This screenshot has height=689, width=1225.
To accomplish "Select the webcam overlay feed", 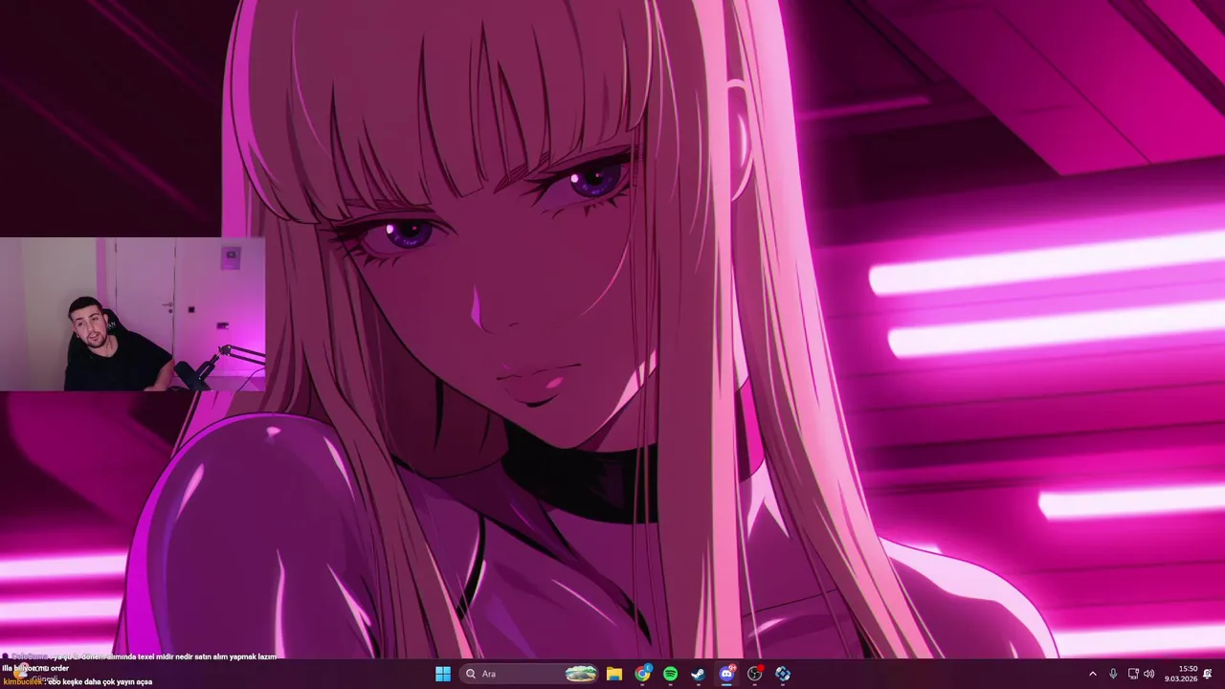I will pyautogui.click(x=133, y=314).
